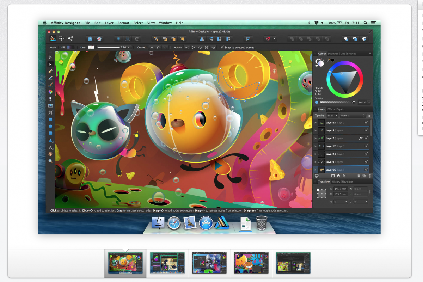Image resolution: width=423 pixels, height=282 pixels.
Task: Select the Rectangle shape tool
Action: click(50, 119)
